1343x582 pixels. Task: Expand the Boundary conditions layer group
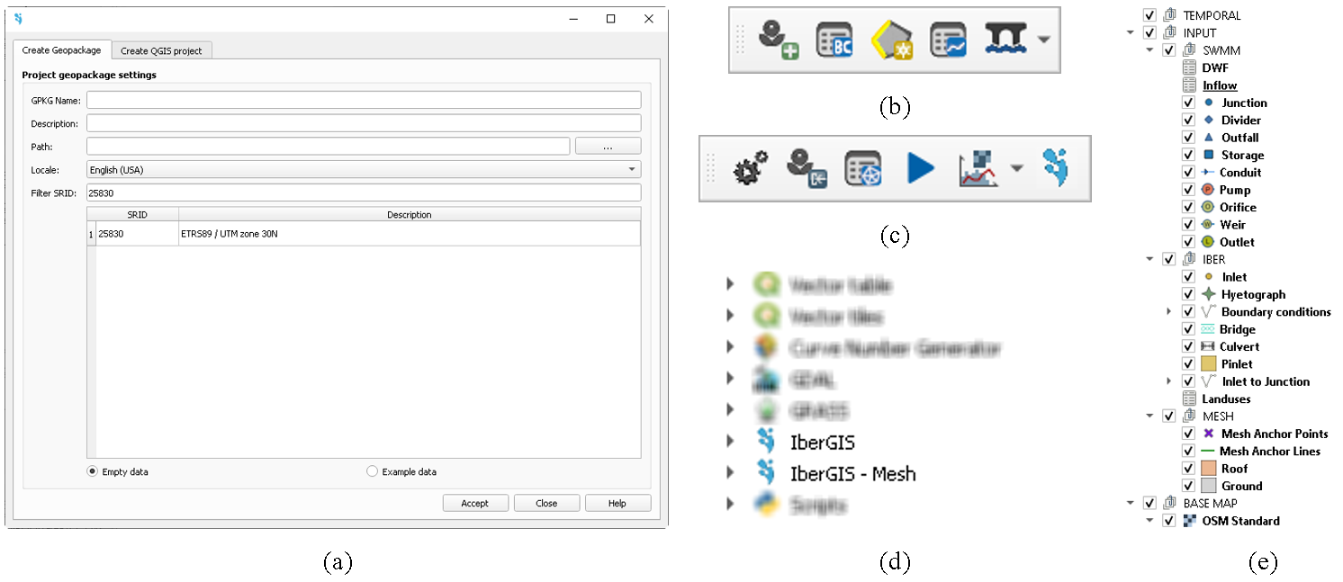pos(1169,312)
